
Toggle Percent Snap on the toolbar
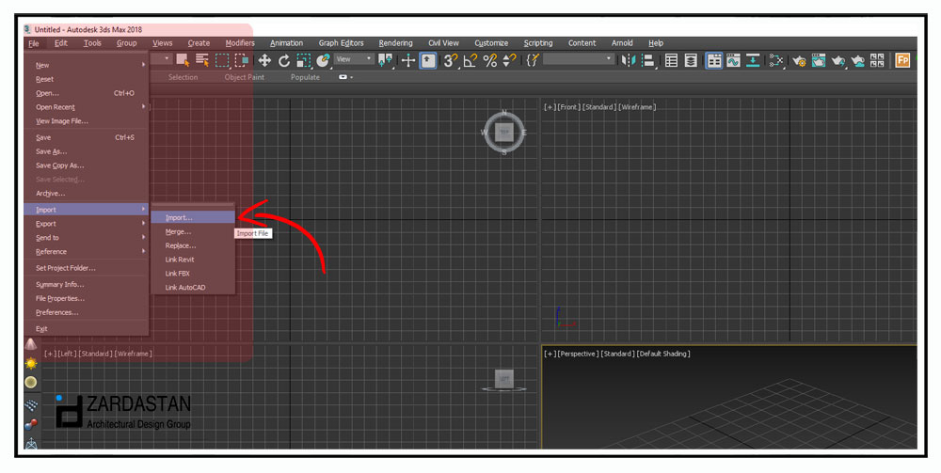[x=489, y=60]
